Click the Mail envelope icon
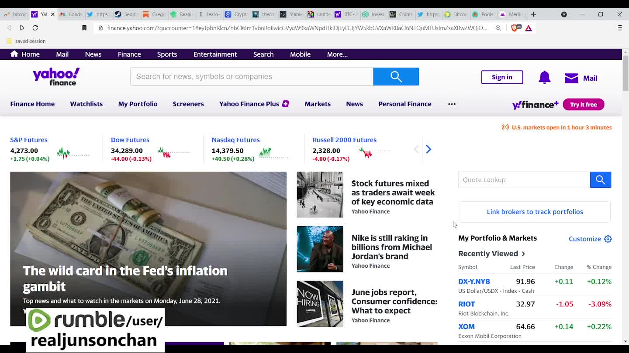Viewport: 629px width, 353px height. (571, 78)
